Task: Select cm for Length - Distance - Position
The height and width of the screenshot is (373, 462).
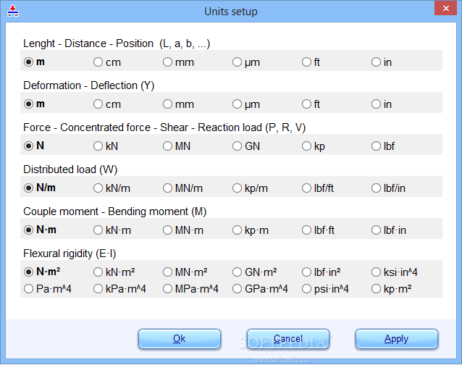Action: 107,62
